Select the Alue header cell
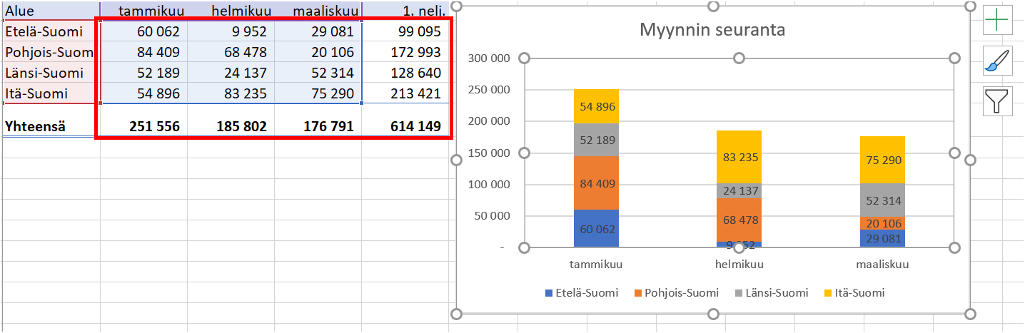Viewport: 1025px width, 333px height. pos(50,11)
